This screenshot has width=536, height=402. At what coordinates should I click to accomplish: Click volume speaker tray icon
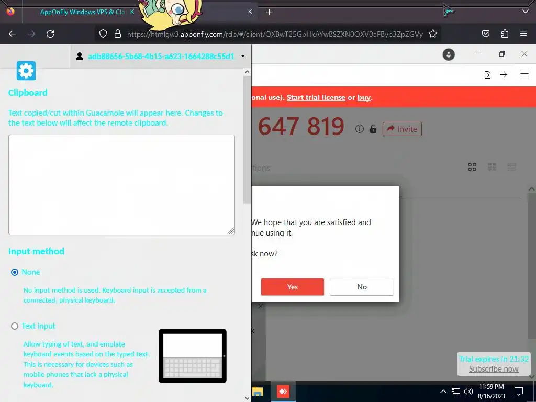[x=468, y=392]
